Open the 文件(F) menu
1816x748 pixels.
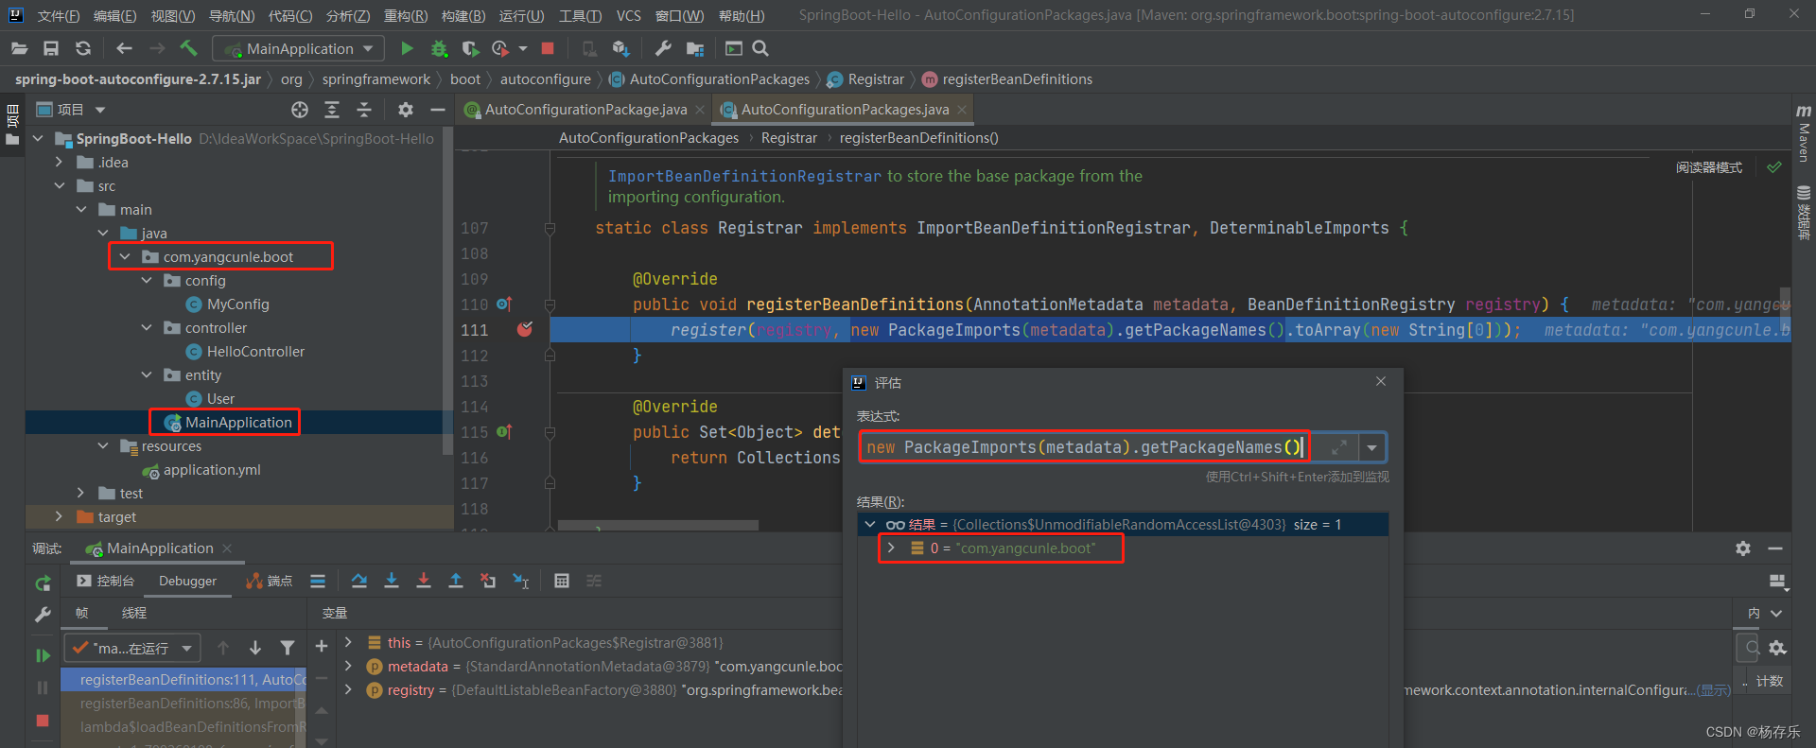59,15
